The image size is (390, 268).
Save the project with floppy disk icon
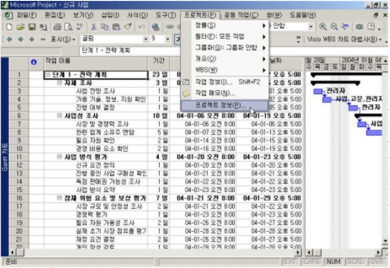point(32,27)
